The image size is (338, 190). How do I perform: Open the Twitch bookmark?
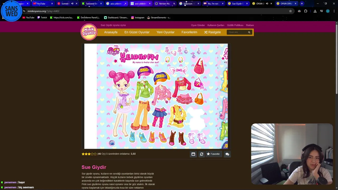click(42, 18)
